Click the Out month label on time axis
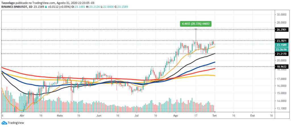 pyautogui.click(x=252, y=115)
